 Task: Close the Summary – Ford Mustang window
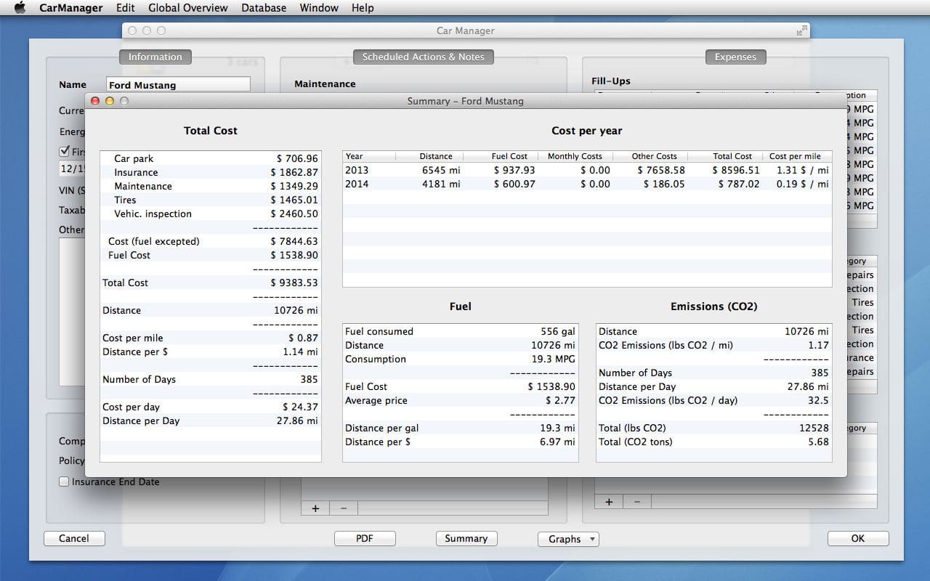point(95,101)
